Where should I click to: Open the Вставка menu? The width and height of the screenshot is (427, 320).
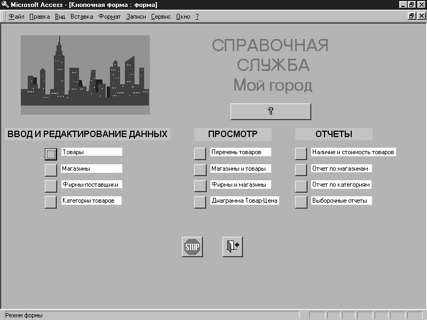82,17
